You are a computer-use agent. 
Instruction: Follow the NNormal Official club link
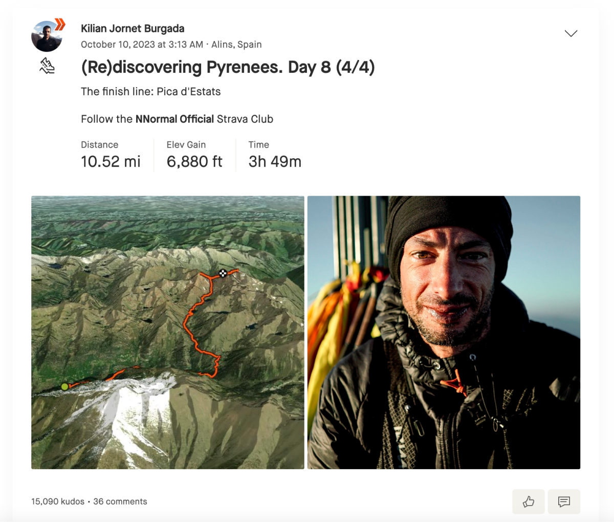[x=174, y=119]
